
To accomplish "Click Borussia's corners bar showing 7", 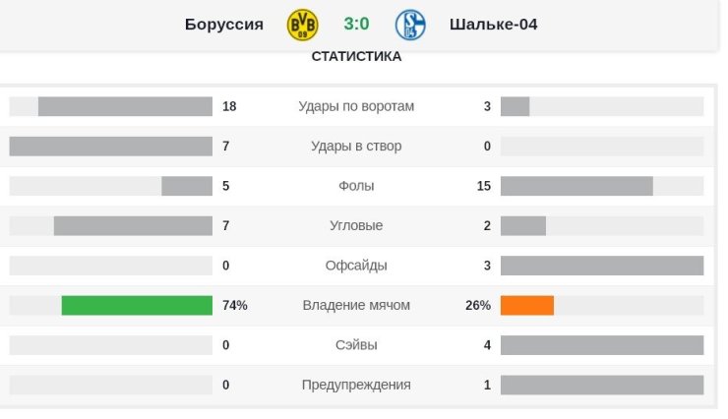I will 133,226.
